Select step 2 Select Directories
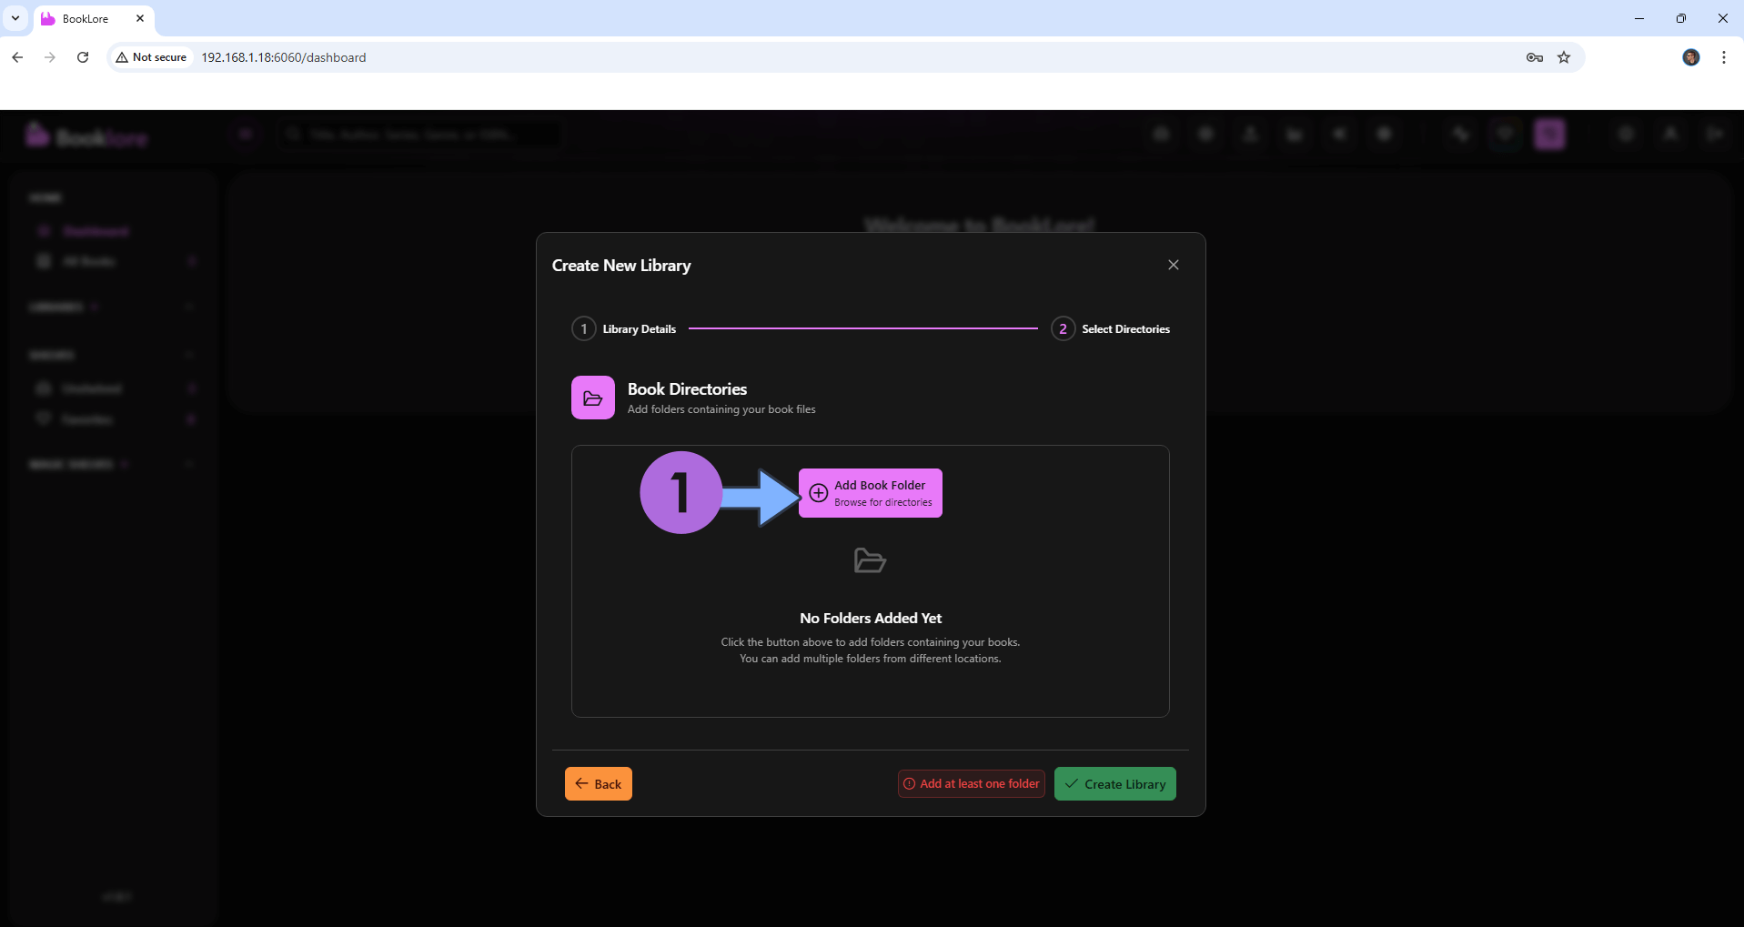Viewport: 1744px width, 927px height. tap(1111, 328)
